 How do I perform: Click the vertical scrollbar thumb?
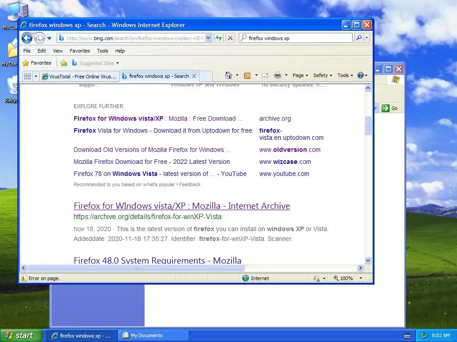pos(368,125)
